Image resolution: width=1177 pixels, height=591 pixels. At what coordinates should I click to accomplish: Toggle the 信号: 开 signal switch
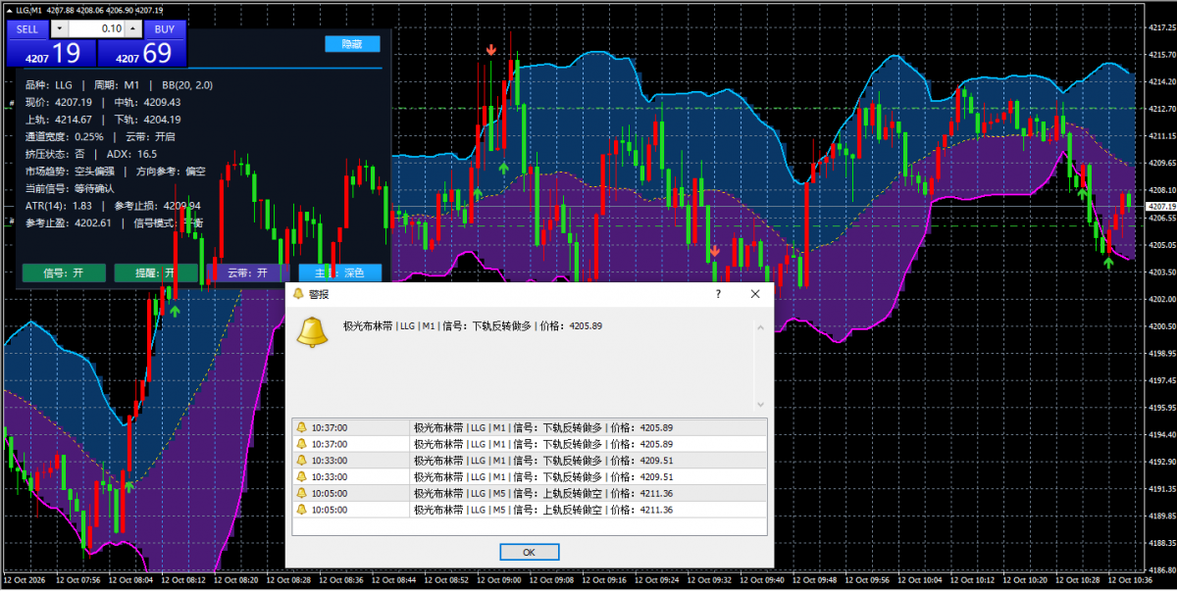64,272
